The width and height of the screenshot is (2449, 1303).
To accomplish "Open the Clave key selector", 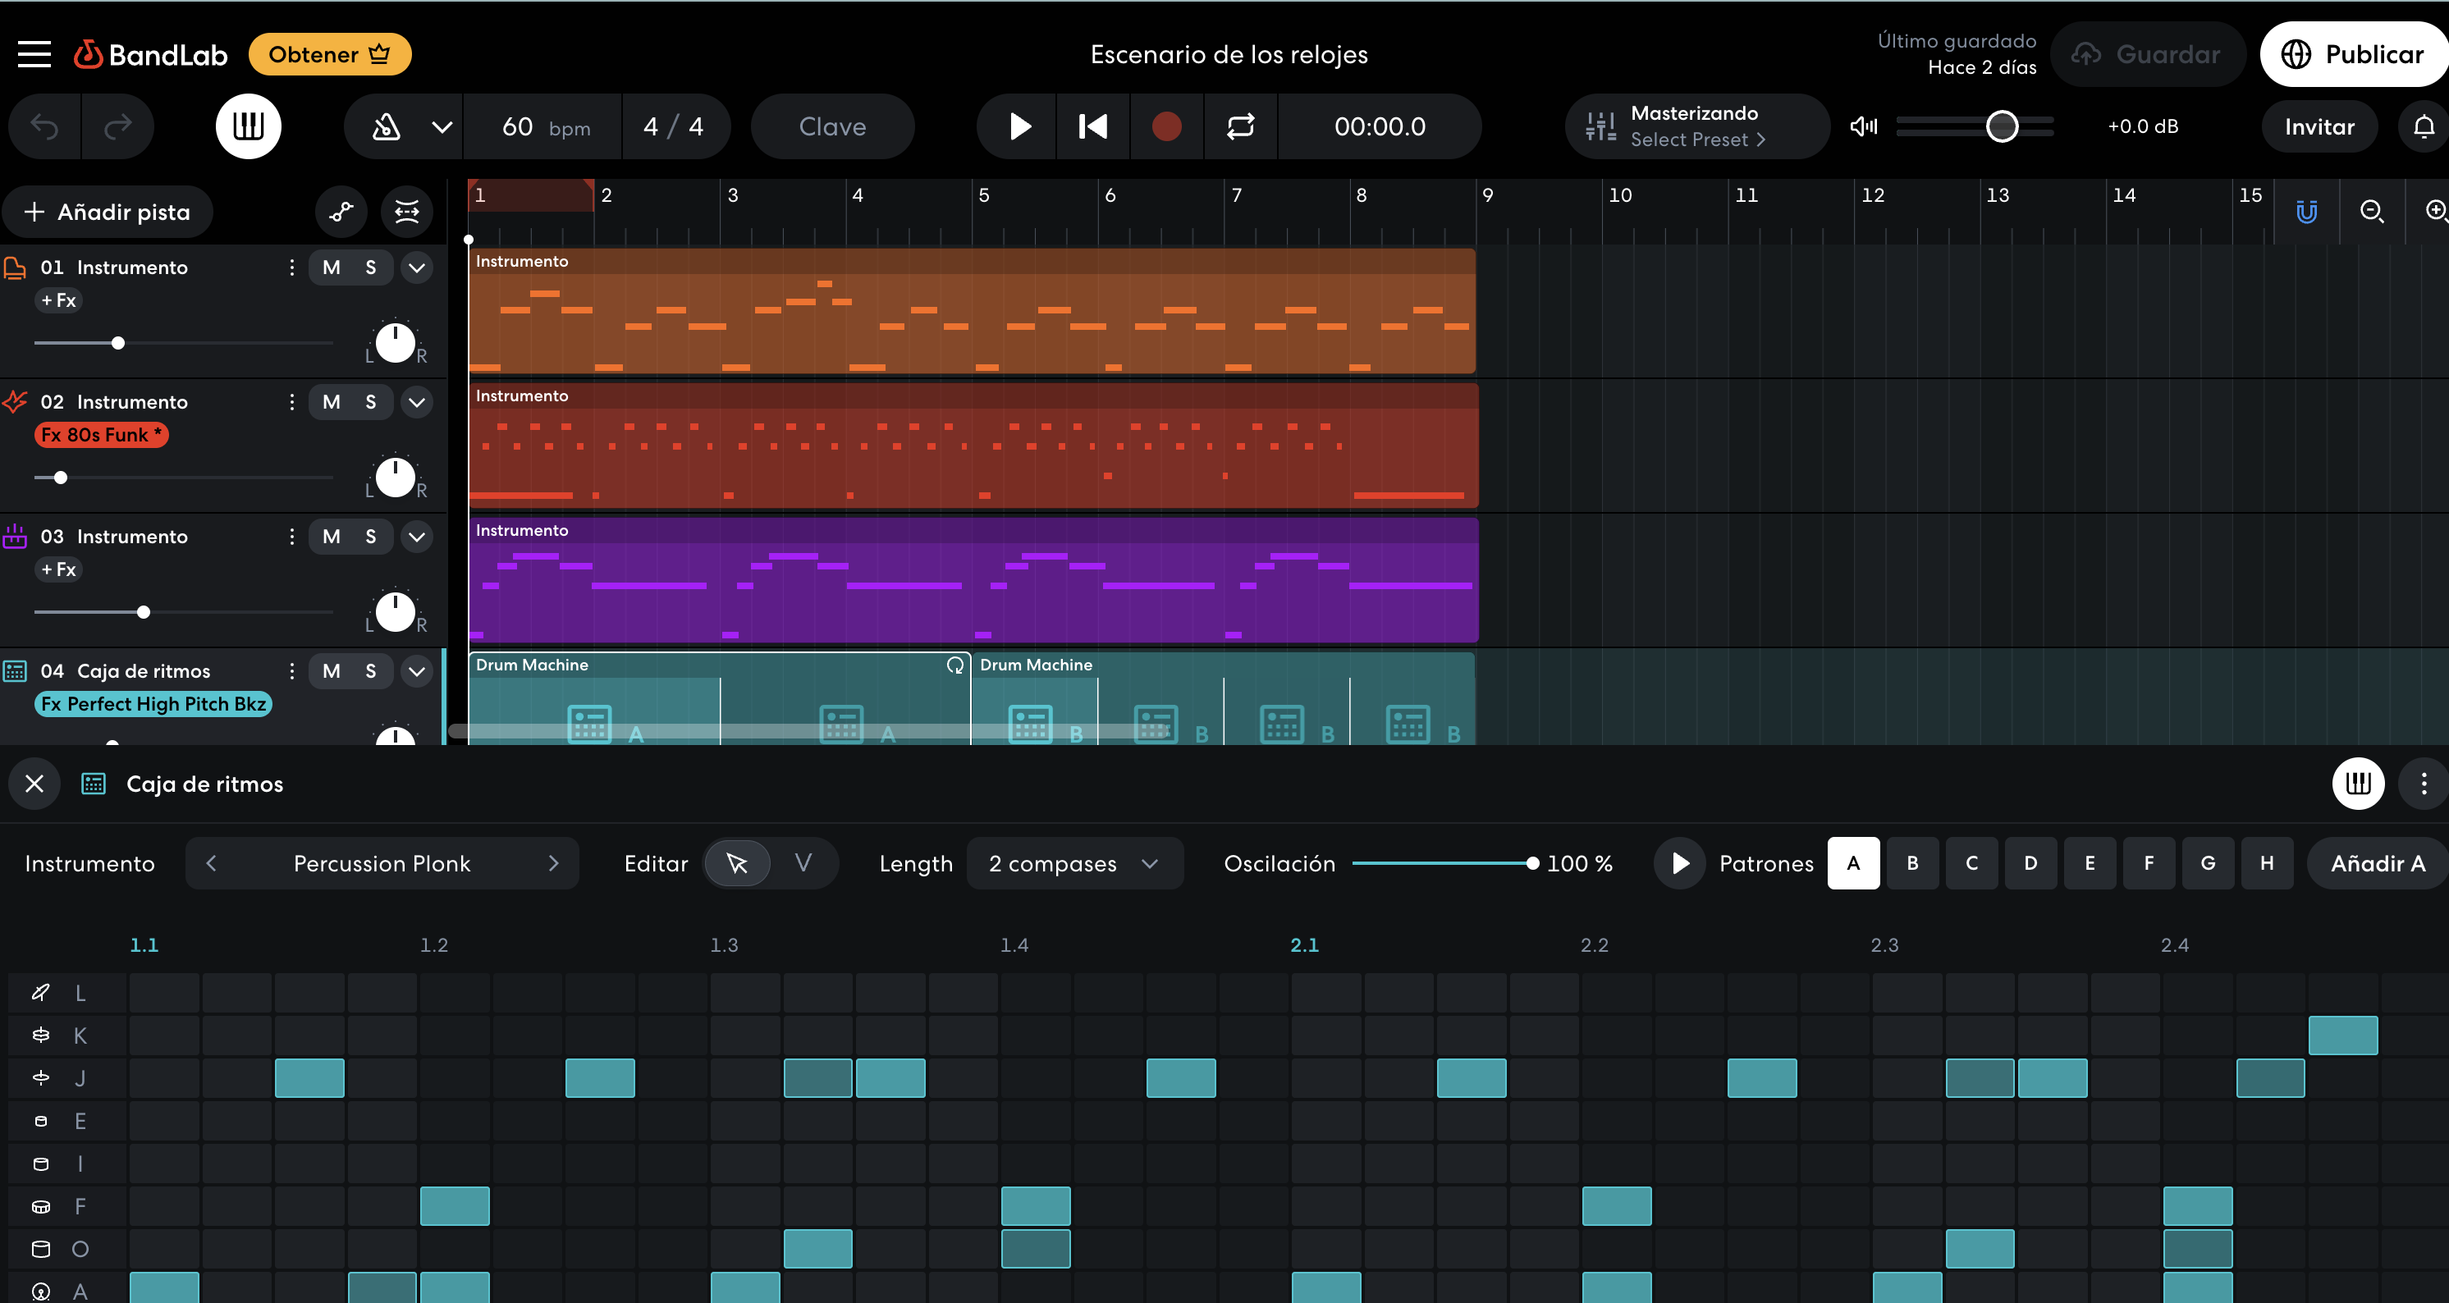I will 832,126.
